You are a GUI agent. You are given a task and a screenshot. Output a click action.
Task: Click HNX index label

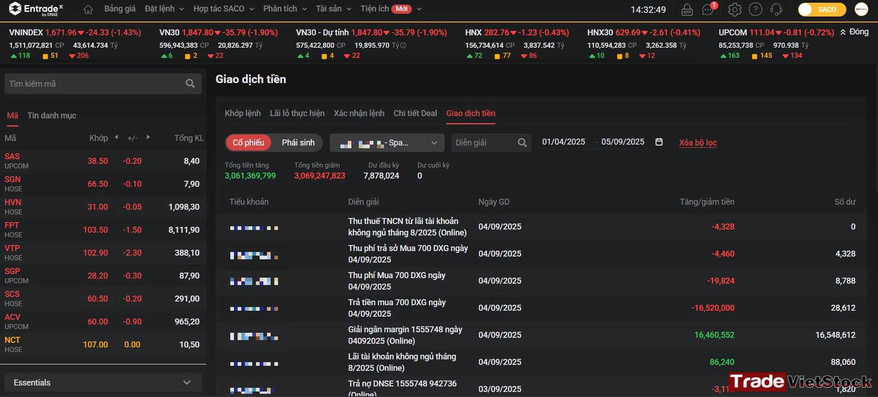click(x=473, y=32)
